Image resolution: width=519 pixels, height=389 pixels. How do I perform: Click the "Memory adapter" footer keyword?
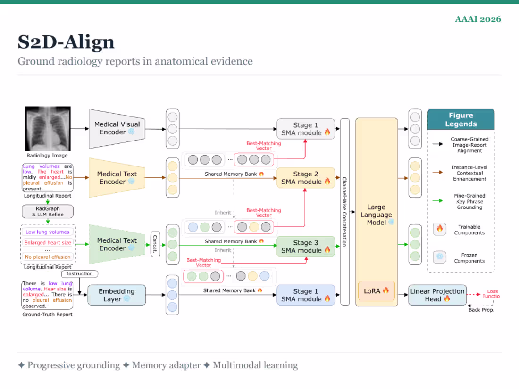click(x=166, y=365)
